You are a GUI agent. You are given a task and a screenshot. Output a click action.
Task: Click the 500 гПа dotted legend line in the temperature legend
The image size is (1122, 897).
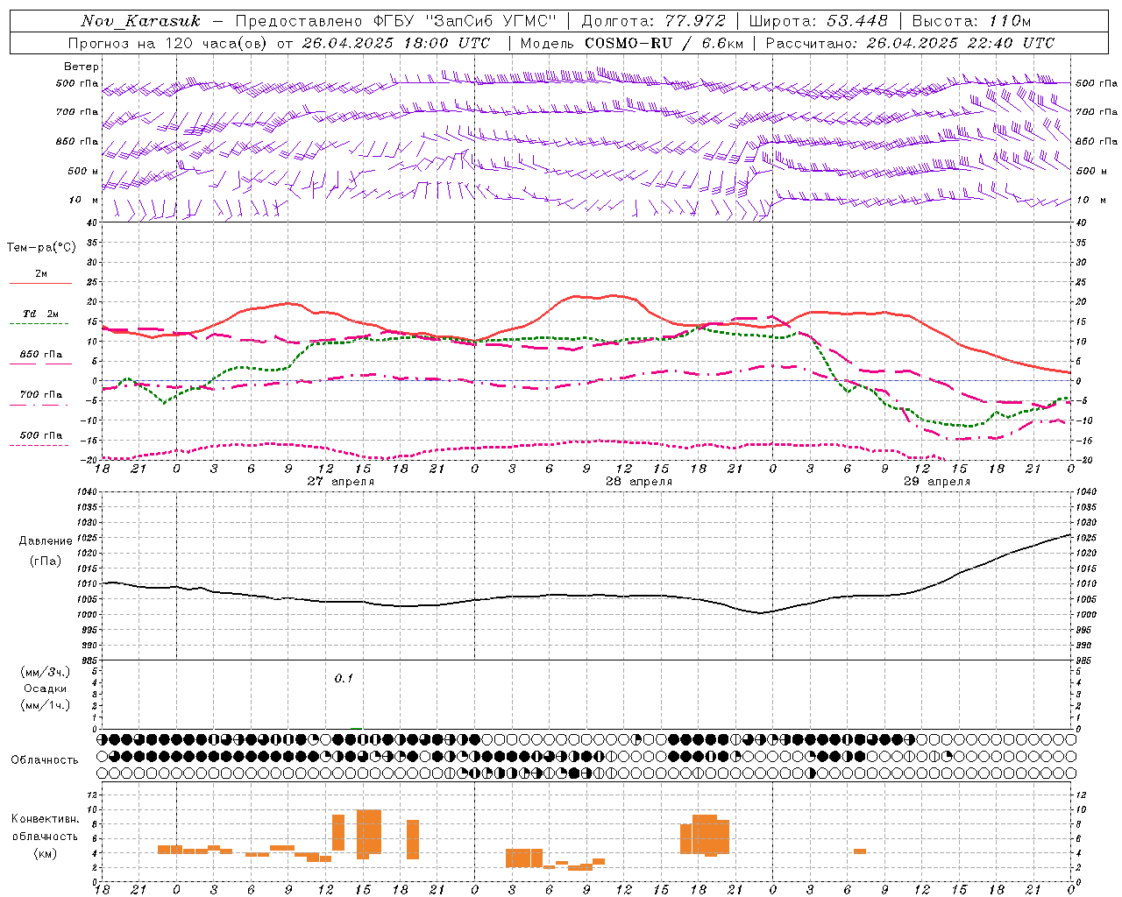point(39,445)
